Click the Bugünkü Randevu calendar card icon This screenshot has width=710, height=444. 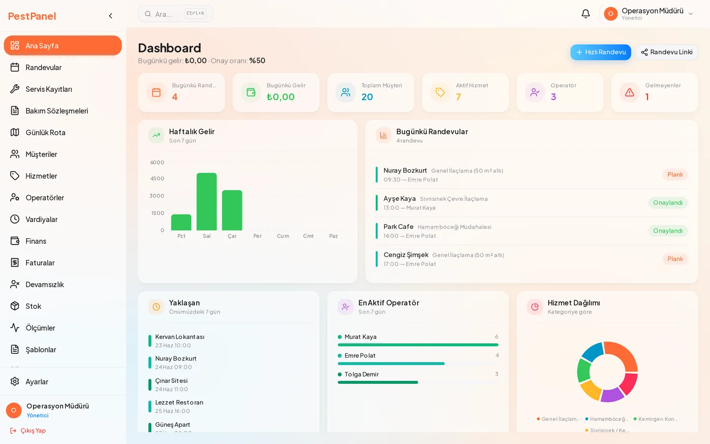(x=156, y=92)
